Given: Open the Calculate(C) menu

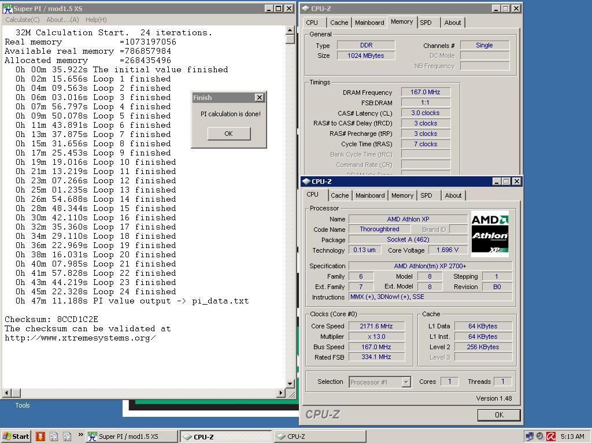Looking at the screenshot, I should point(23,20).
